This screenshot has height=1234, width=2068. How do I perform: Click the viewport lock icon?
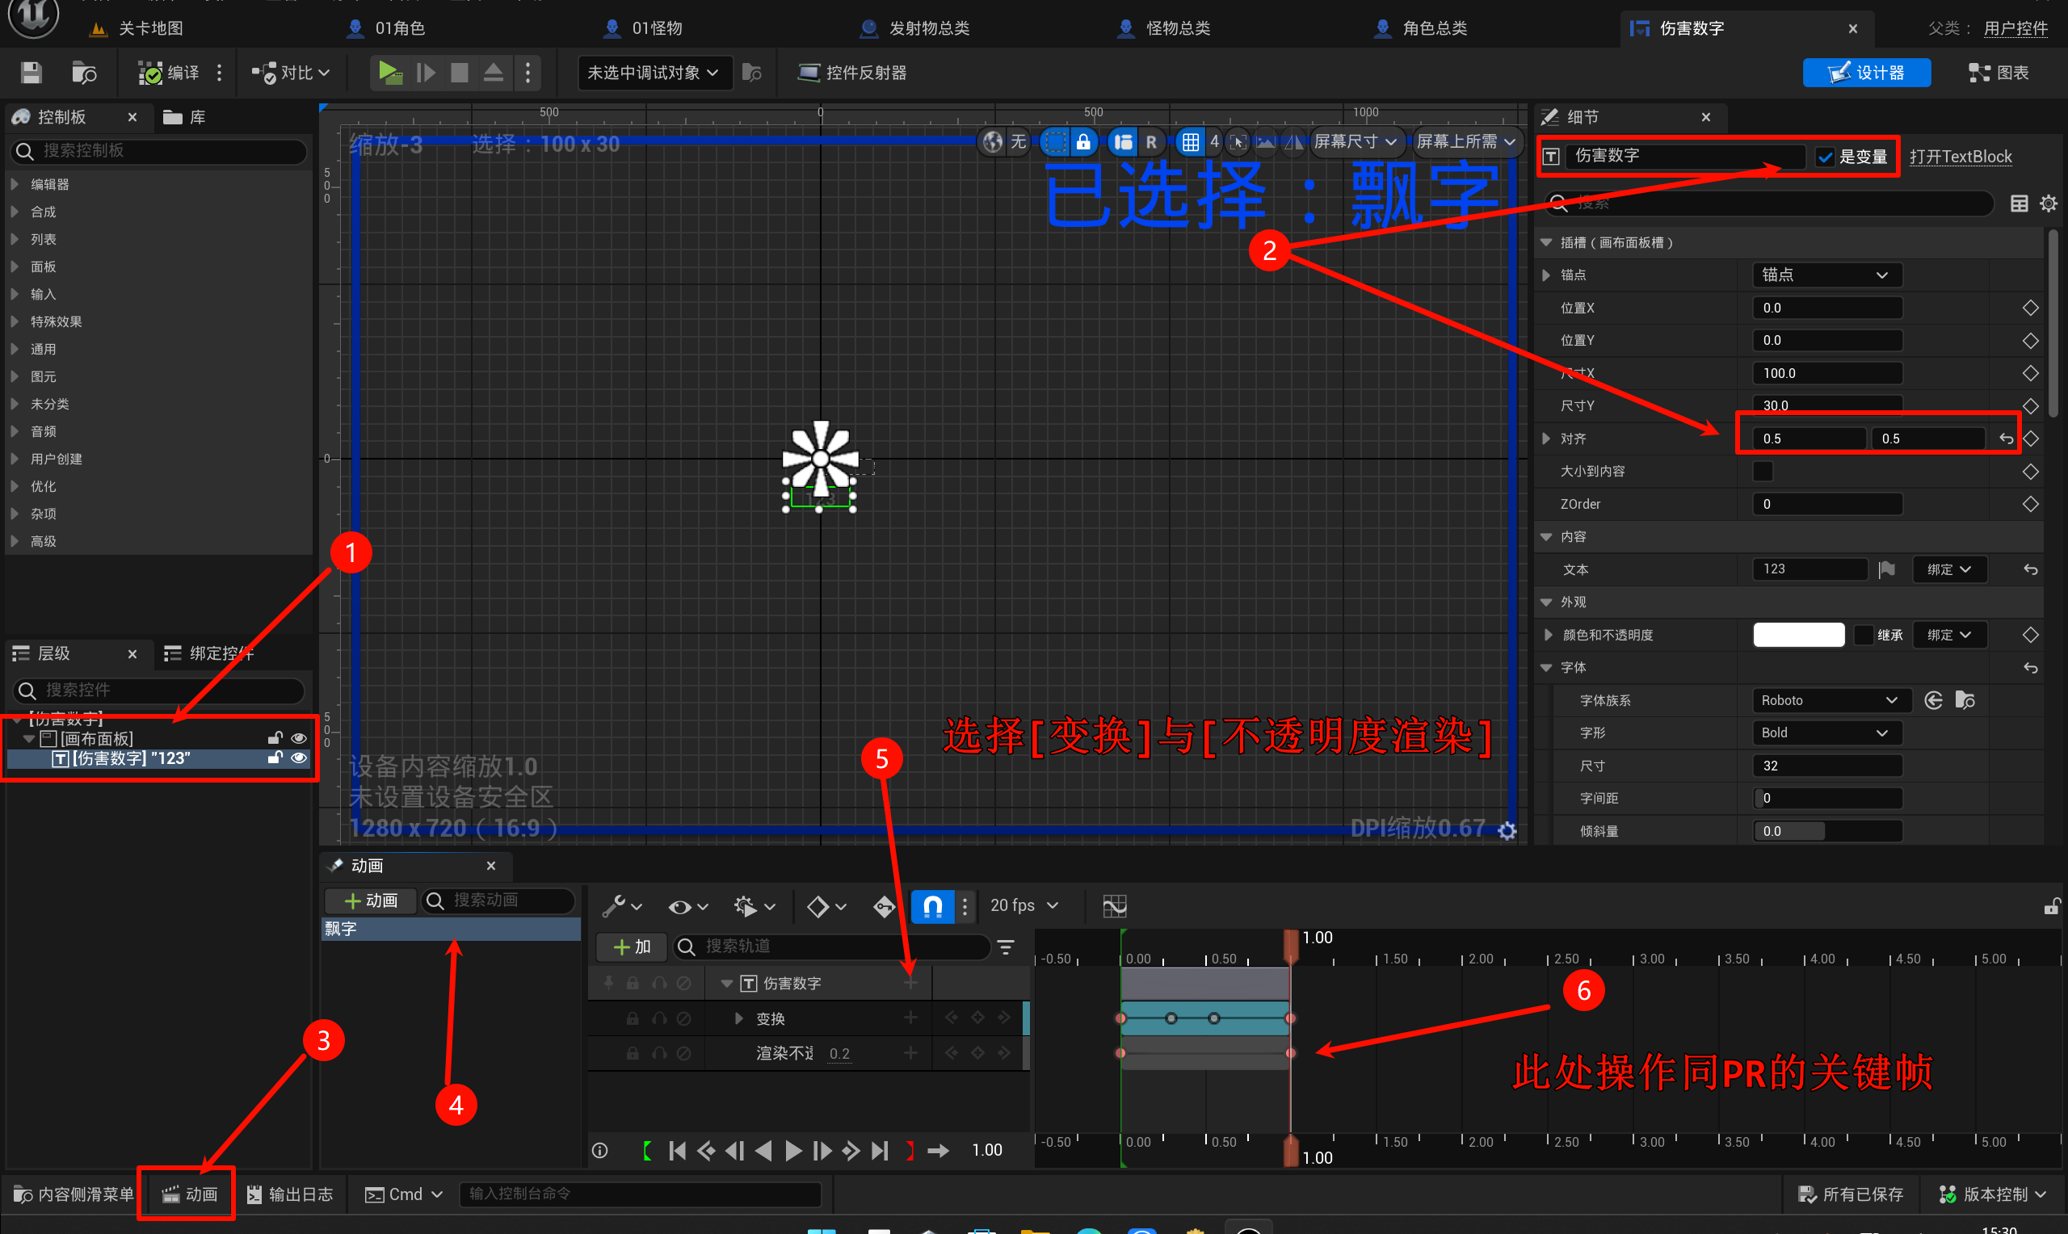(1082, 142)
